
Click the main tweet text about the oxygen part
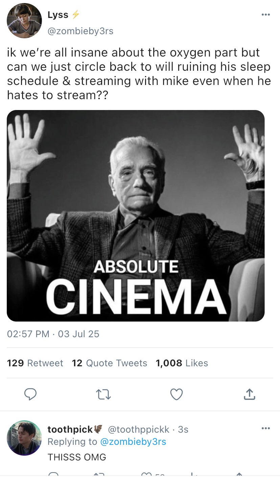139,74
